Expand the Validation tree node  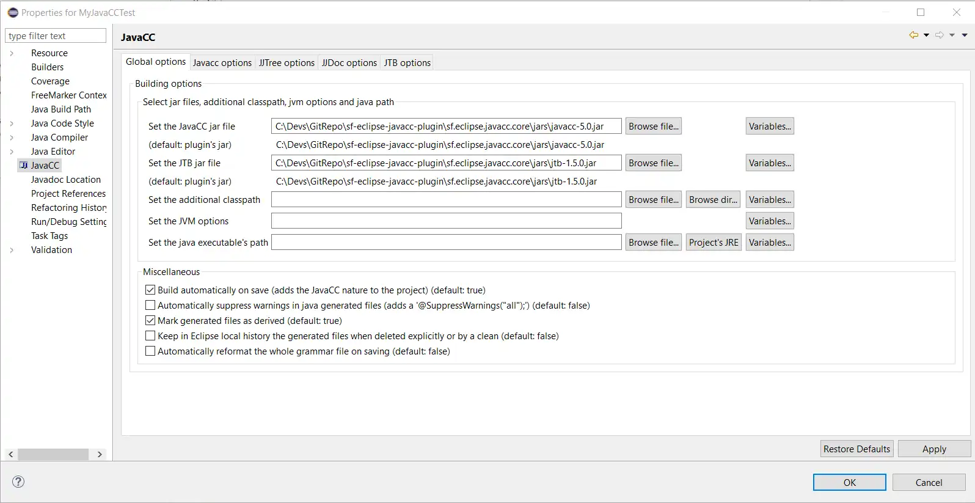12,250
